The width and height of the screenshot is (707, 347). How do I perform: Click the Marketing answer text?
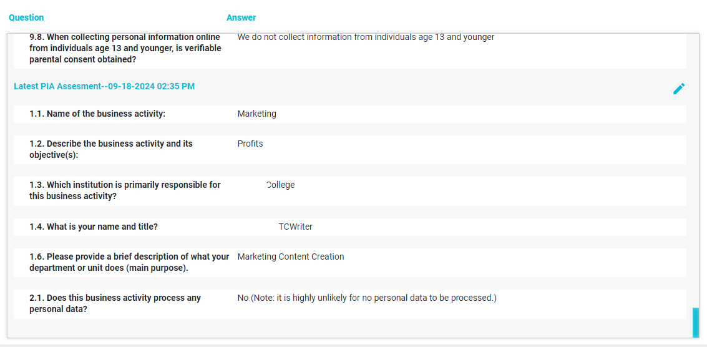(256, 114)
